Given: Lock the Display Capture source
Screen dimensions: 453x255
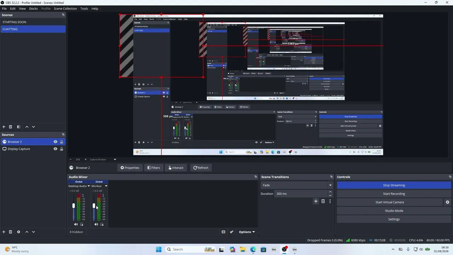Looking at the screenshot, I should click(x=61, y=149).
